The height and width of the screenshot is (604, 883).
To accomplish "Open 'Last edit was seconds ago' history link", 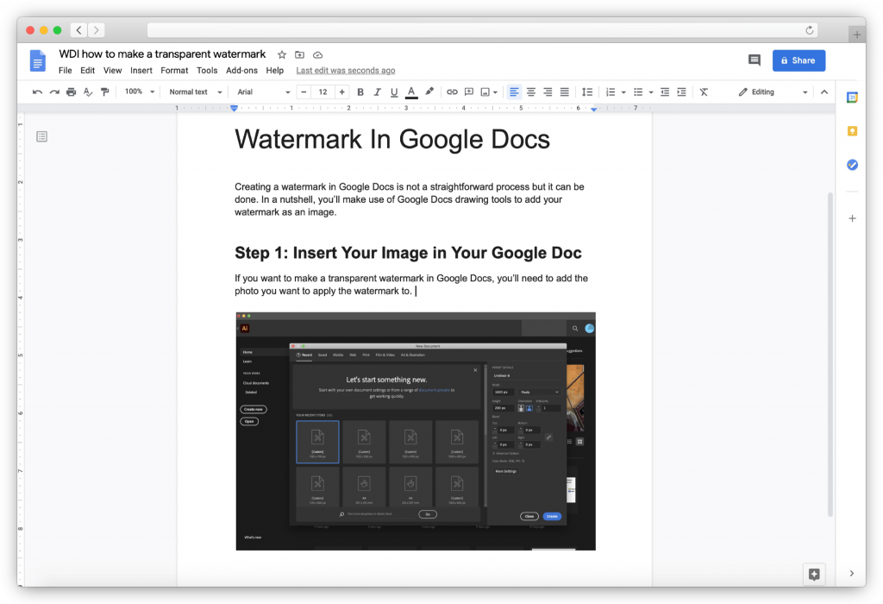I will (x=345, y=70).
